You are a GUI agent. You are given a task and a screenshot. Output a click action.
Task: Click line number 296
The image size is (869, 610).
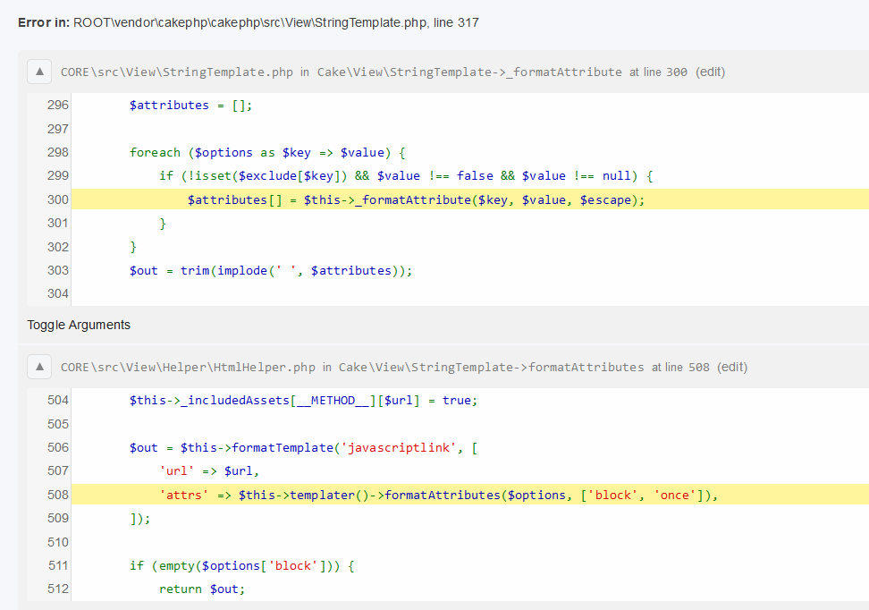(57, 105)
